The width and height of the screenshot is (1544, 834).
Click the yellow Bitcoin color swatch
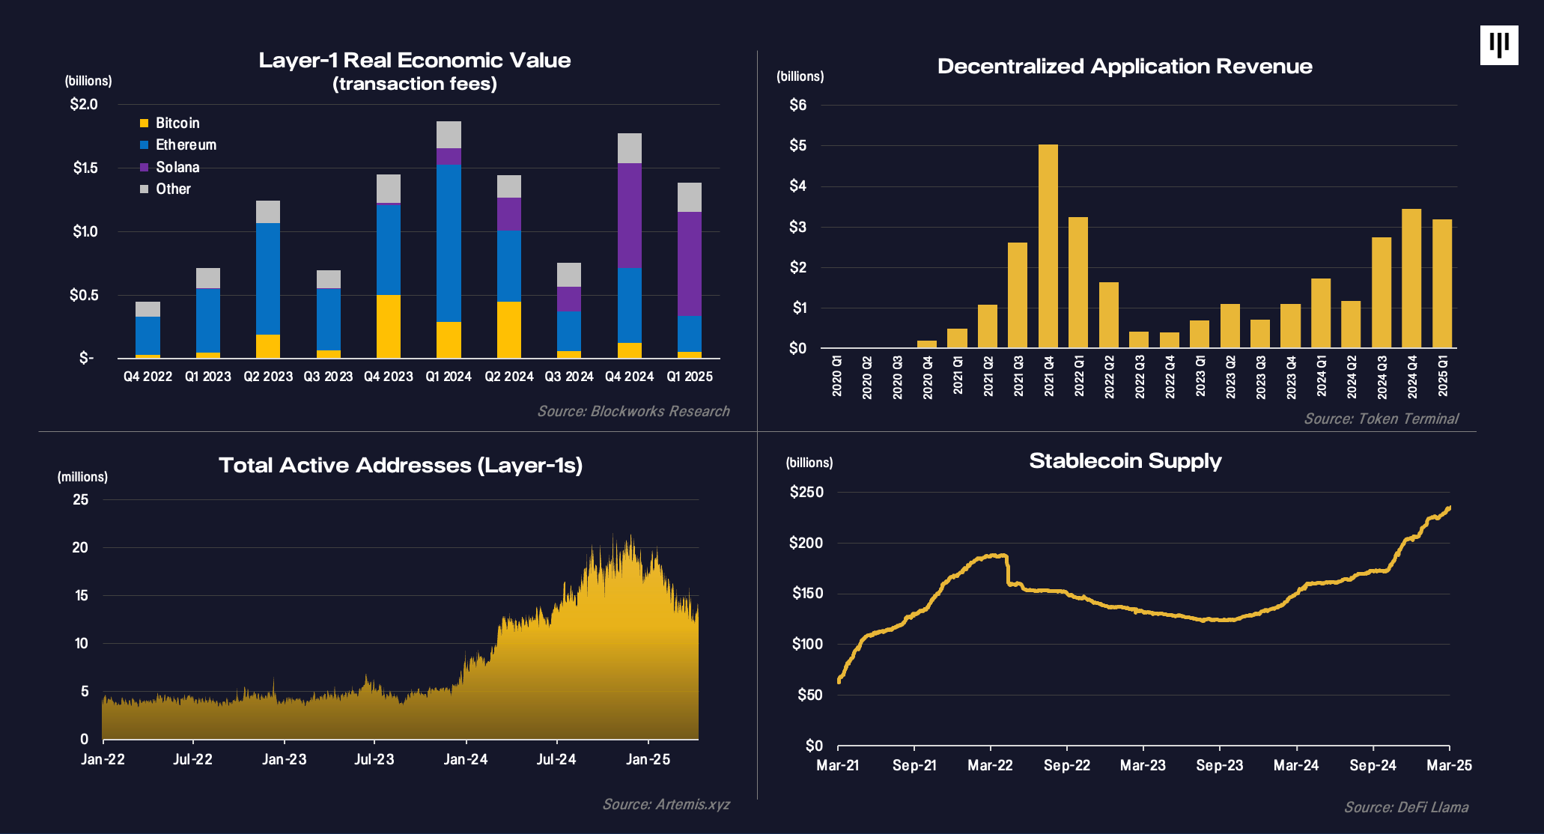pyautogui.click(x=142, y=123)
